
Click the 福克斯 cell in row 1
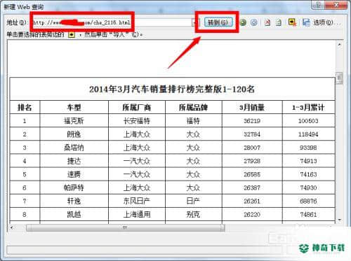pos(74,120)
